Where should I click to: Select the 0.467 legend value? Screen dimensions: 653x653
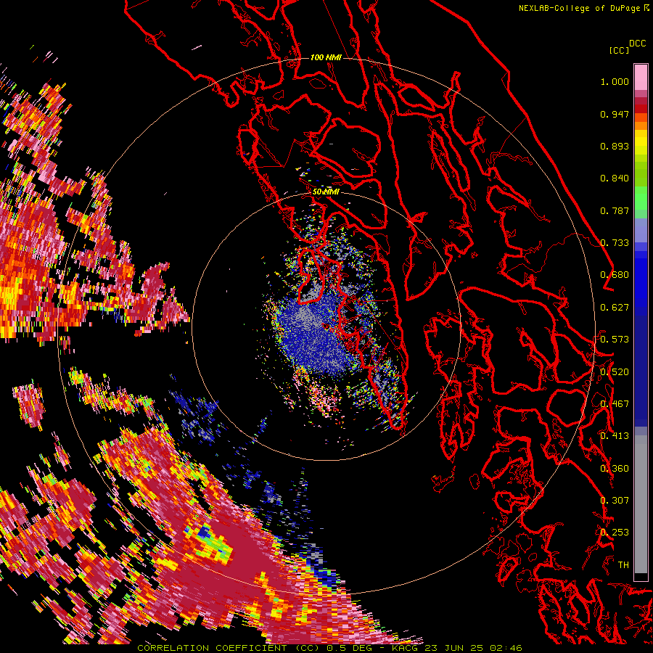[615, 404]
